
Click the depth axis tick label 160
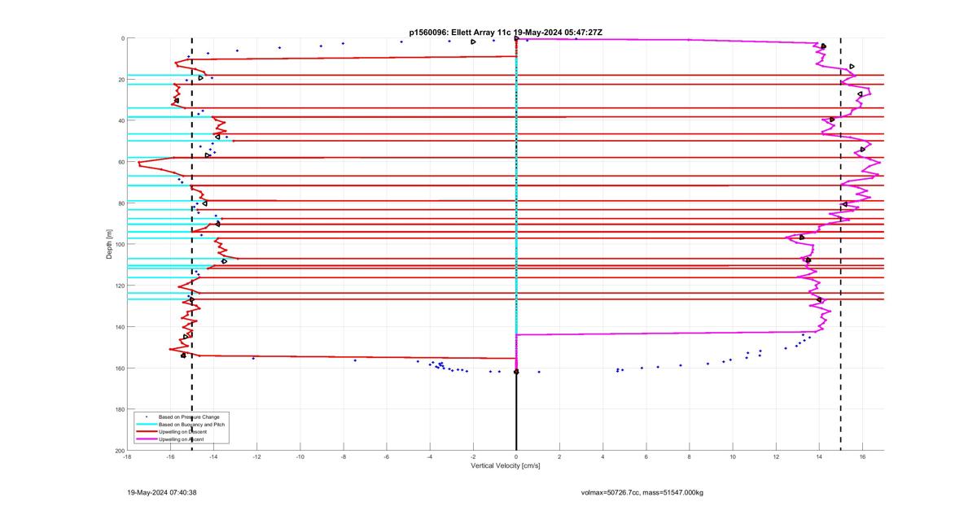click(x=119, y=368)
